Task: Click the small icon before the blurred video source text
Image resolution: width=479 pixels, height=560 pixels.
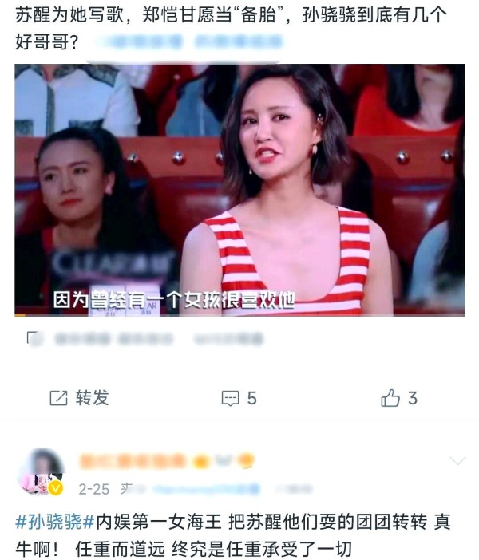Action: tap(34, 338)
